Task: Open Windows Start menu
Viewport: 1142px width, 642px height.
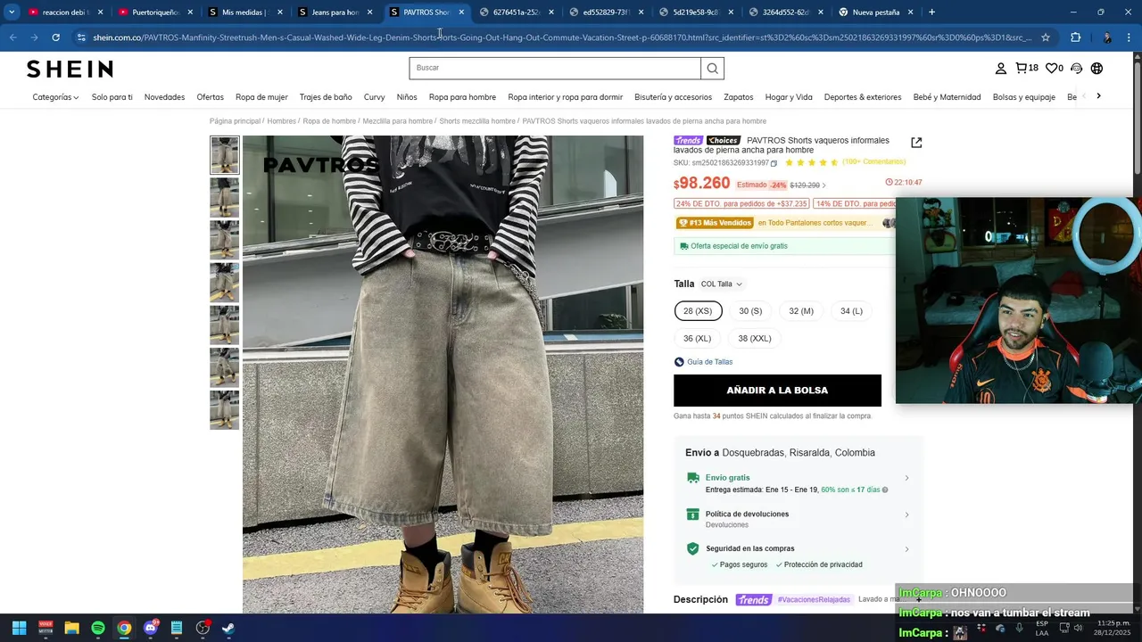Action: tap(19, 628)
